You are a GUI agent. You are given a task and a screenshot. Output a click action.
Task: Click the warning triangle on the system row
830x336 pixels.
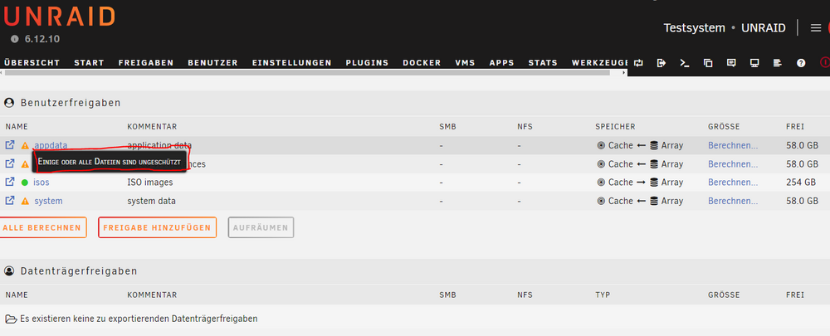25,201
